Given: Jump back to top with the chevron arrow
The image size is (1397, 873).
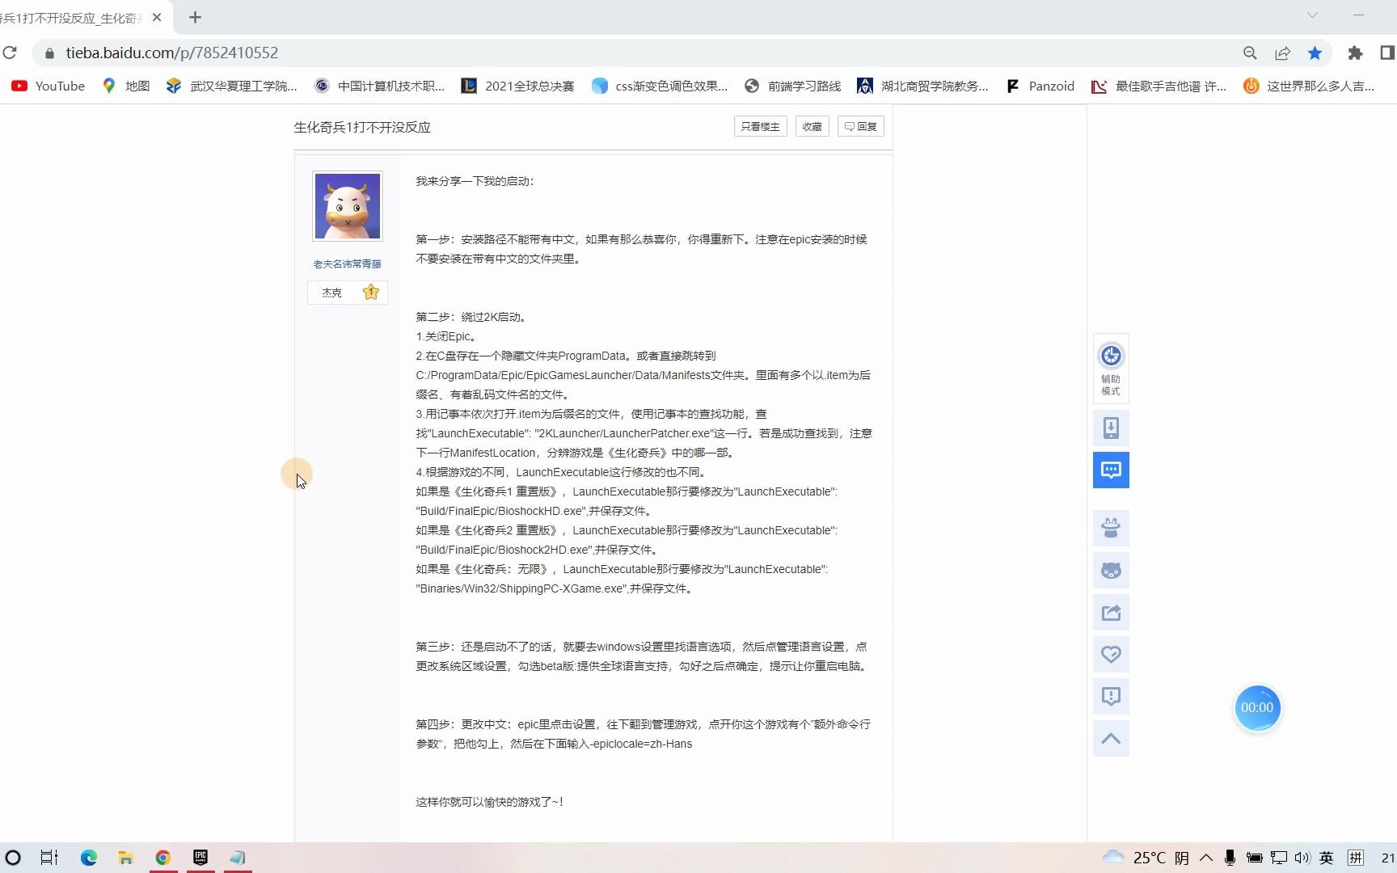Looking at the screenshot, I should point(1111,738).
